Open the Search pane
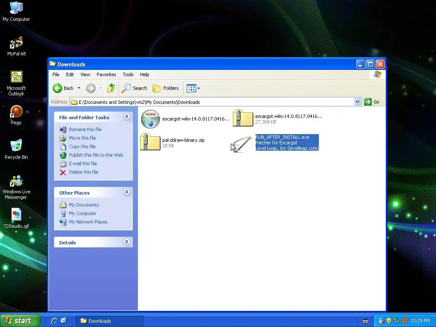This screenshot has height=327, width=436. coord(134,88)
